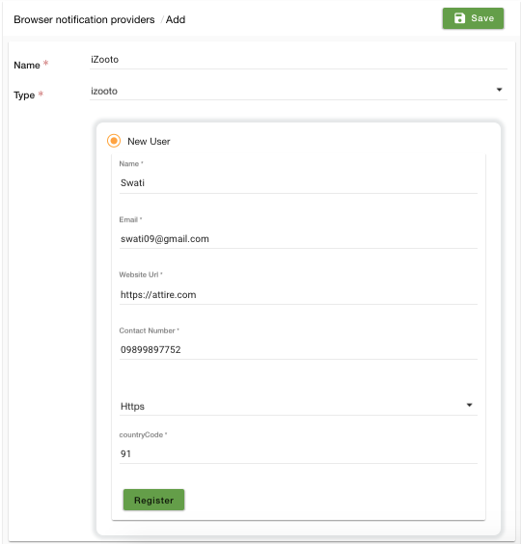Click the Website Url field https://attire.com

tap(298, 294)
